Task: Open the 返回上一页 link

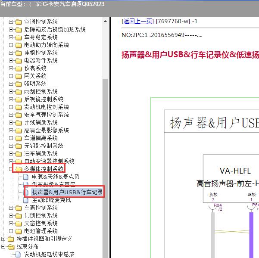Action: [137, 21]
